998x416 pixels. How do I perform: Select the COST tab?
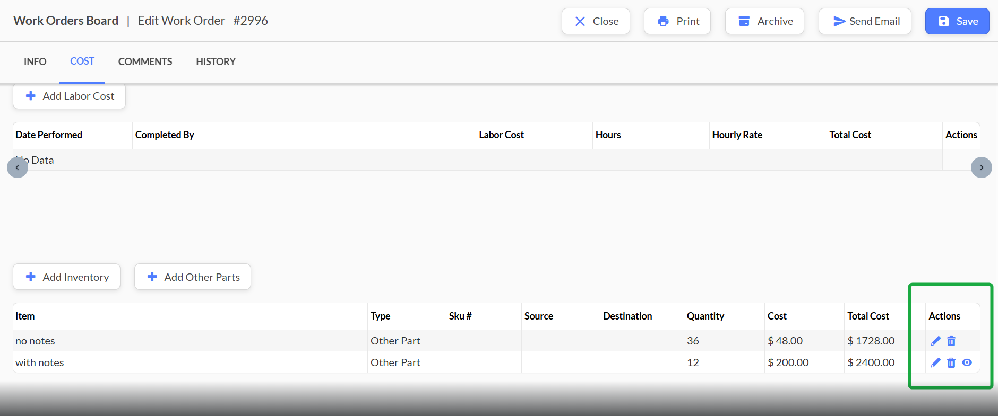tap(82, 61)
